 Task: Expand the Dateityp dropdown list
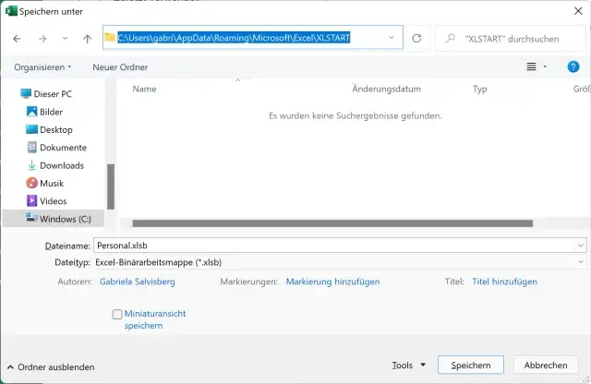(580, 262)
